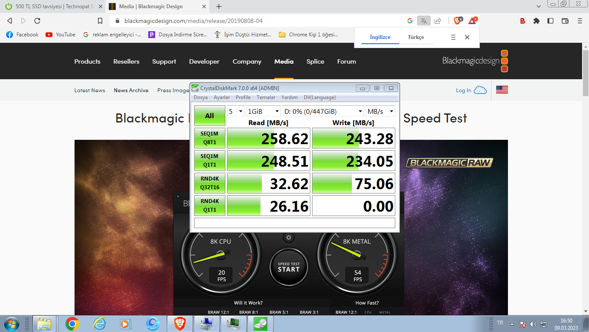Image resolution: width=589 pixels, height=332 pixels.
Task: Launch Google Chrome from the taskbar
Action: [72, 323]
